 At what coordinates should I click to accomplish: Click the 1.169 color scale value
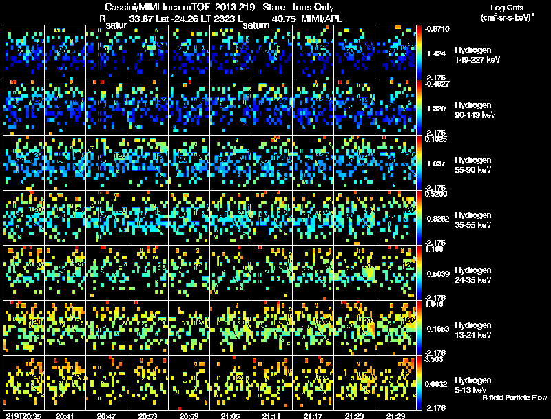click(435, 249)
